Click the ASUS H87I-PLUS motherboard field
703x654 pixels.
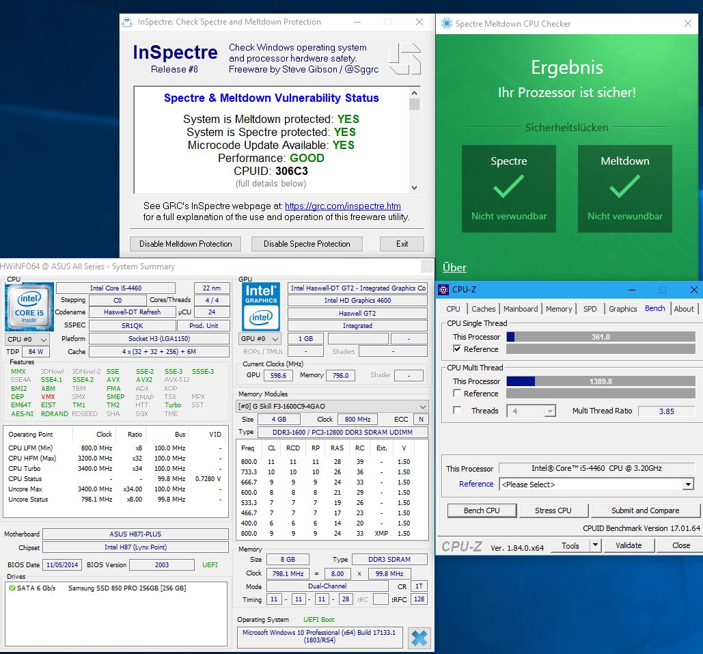coord(135,534)
